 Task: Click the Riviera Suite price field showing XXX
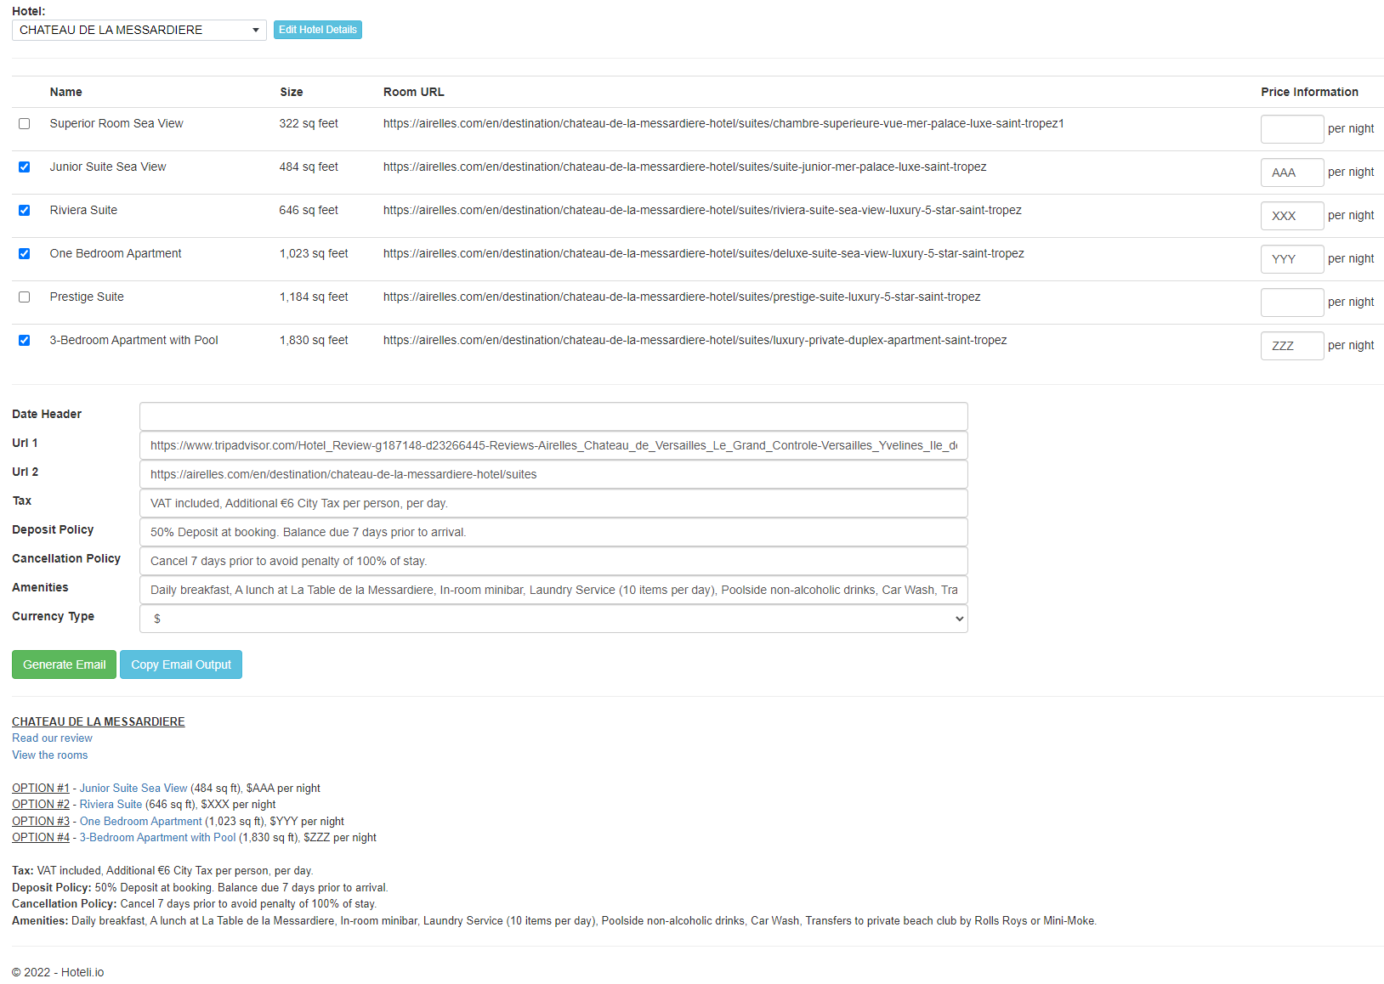point(1292,216)
